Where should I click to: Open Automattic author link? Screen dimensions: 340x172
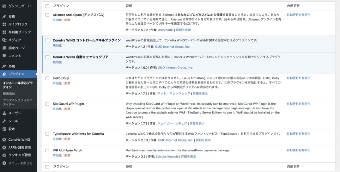166,30
